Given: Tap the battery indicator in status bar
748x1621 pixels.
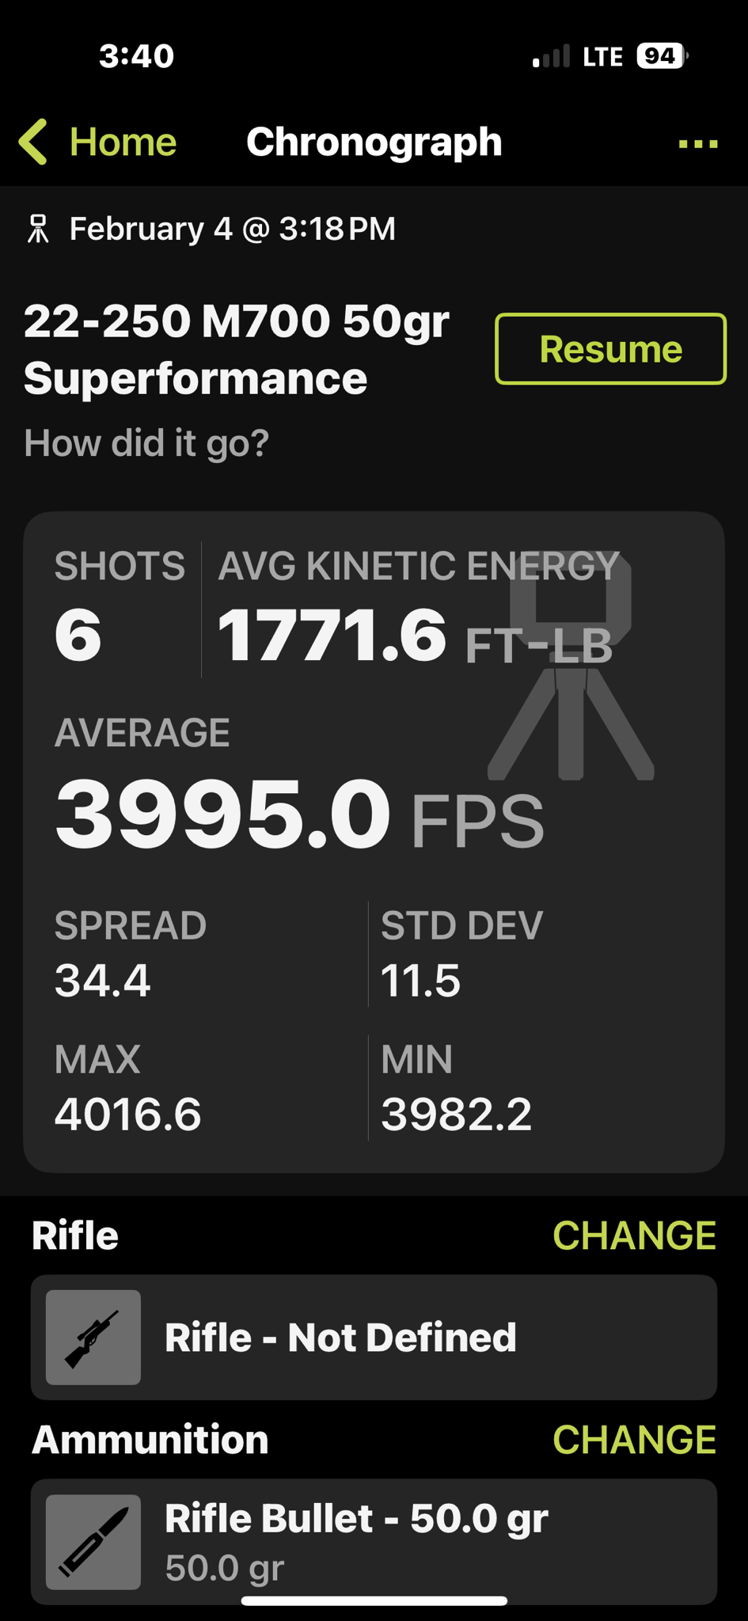Looking at the screenshot, I should tap(661, 56).
